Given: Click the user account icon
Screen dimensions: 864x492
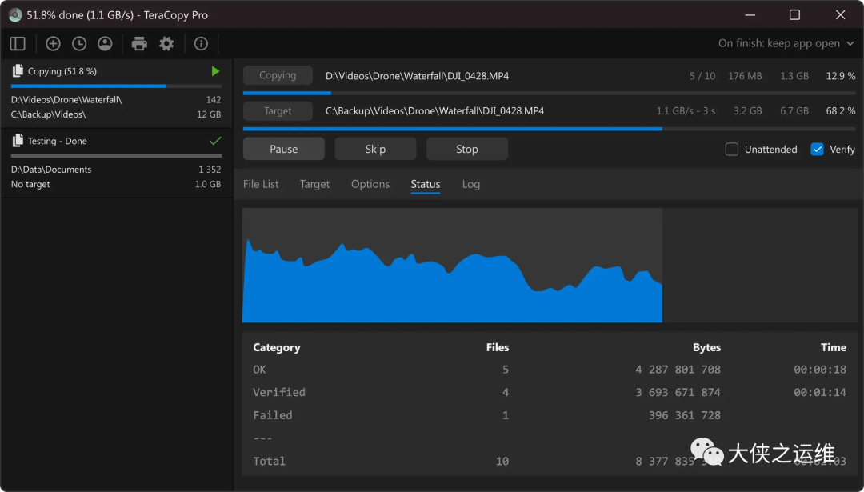Looking at the screenshot, I should click(105, 44).
